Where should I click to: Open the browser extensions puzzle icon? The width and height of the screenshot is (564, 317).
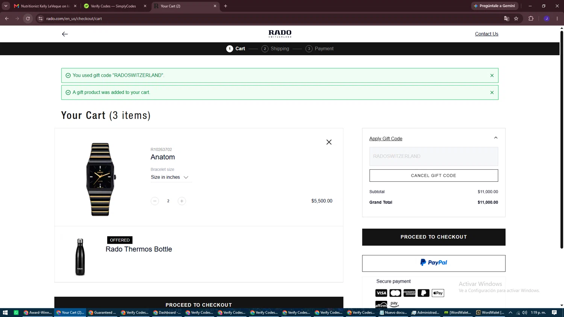[531, 18]
